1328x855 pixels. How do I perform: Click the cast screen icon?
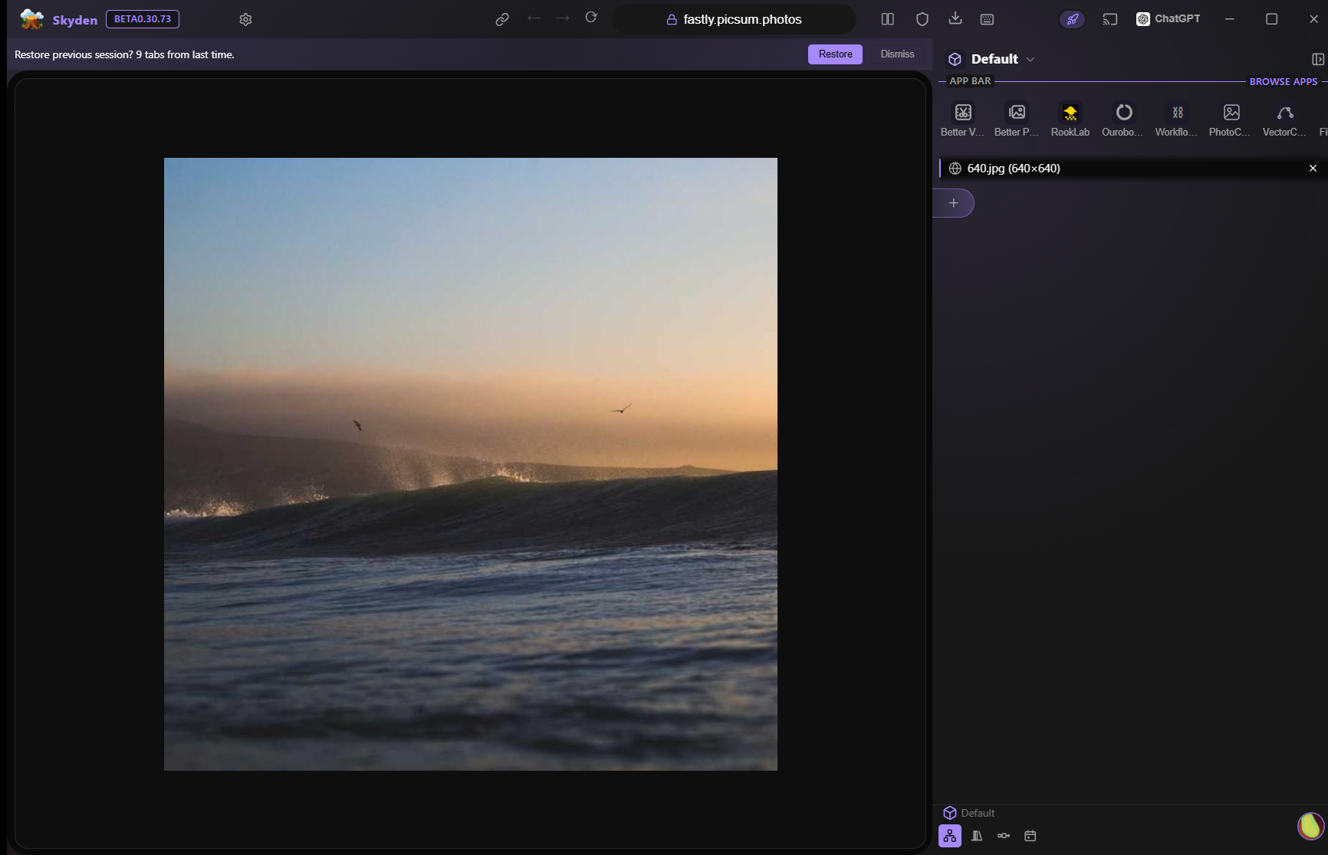click(x=1110, y=19)
